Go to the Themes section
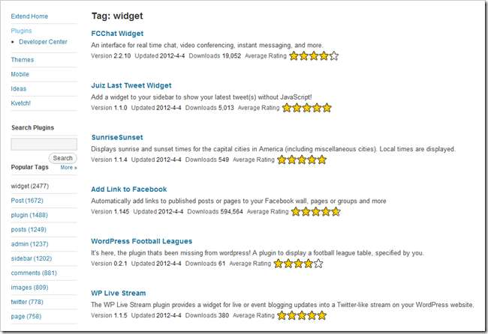This screenshot has height=334, width=488. coord(23,60)
